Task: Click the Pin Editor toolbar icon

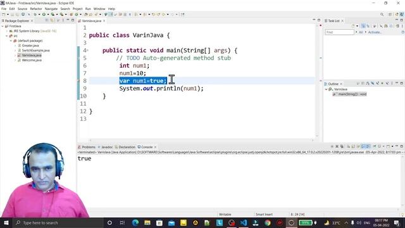Action: coord(183,15)
